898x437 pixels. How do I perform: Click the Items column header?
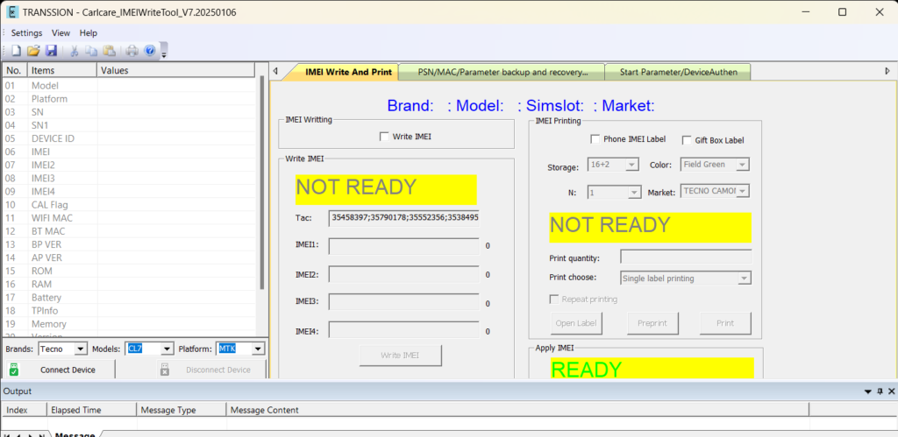click(62, 70)
